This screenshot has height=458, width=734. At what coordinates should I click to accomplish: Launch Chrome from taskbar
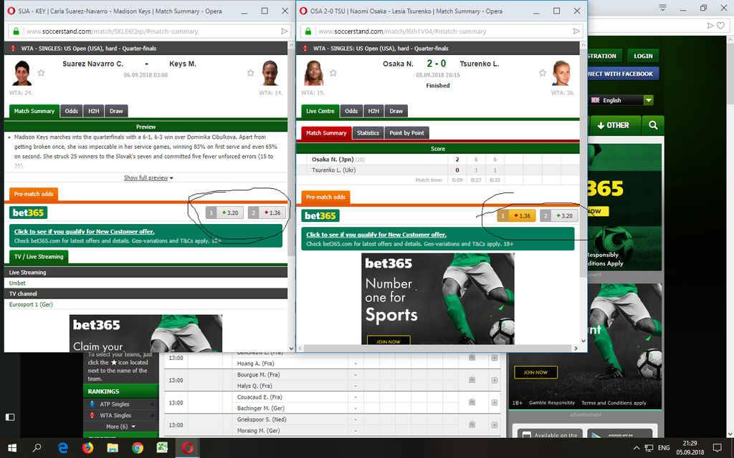[138, 448]
